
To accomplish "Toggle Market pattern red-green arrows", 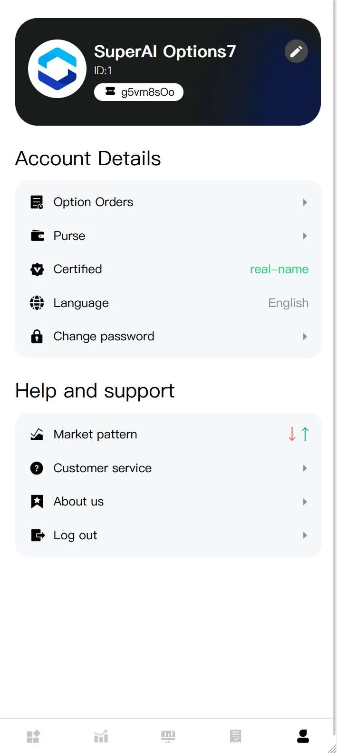I will [x=298, y=434].
